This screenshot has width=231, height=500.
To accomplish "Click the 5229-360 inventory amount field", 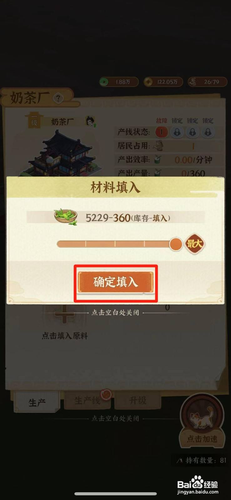I will click(x=116, y=217).
